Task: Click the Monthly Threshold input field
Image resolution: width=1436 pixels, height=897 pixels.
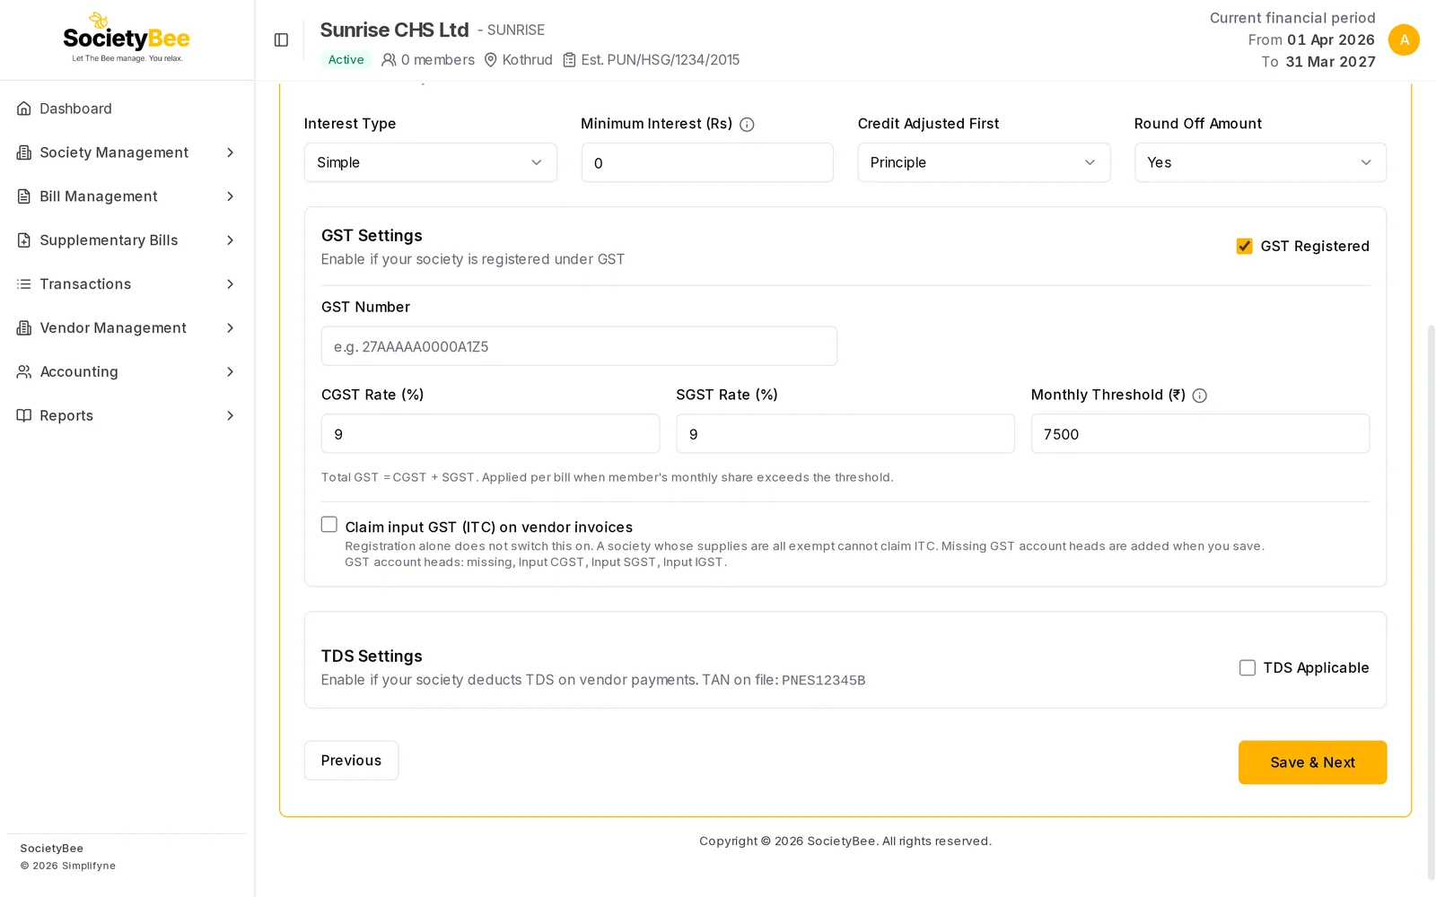Action: click(1200, 434)
